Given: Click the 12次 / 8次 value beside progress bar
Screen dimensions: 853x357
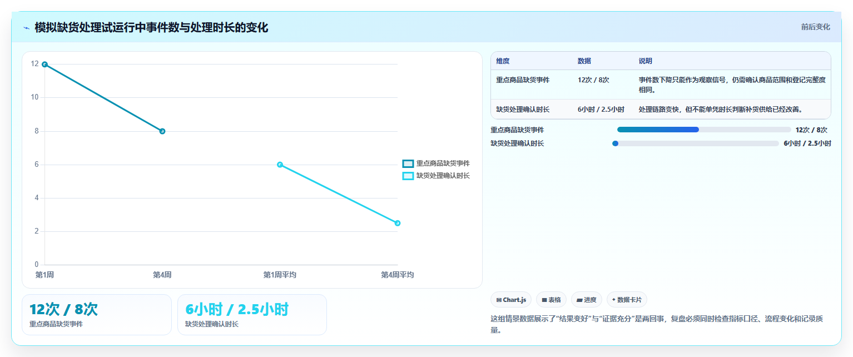Looking at the screenshot, I should click(x=811, y=130).
